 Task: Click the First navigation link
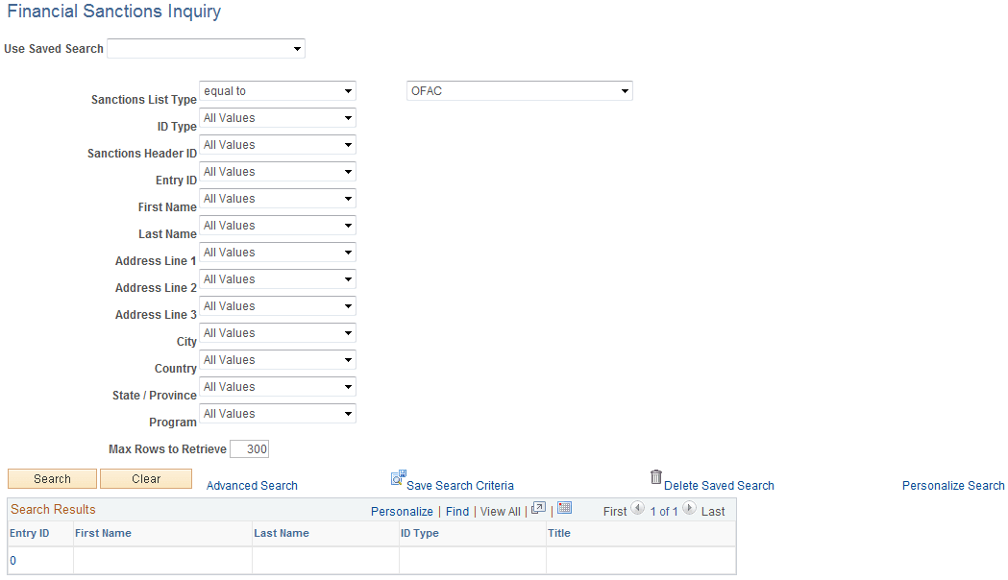pos(615,512)
